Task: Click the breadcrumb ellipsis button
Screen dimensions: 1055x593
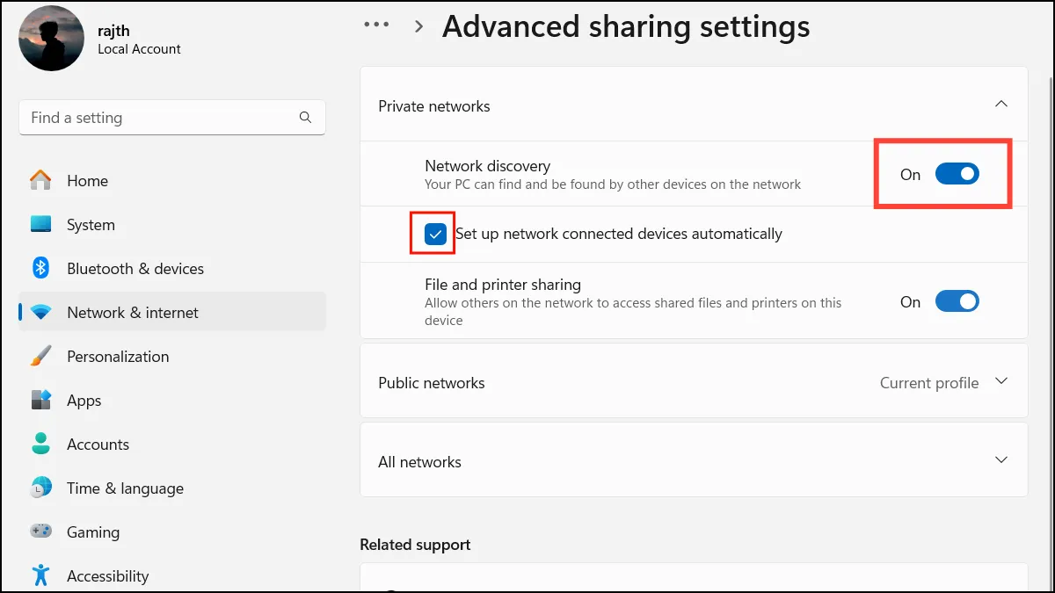Action: 376,25
